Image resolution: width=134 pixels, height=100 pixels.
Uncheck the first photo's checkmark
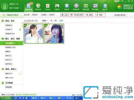[25, 25]
